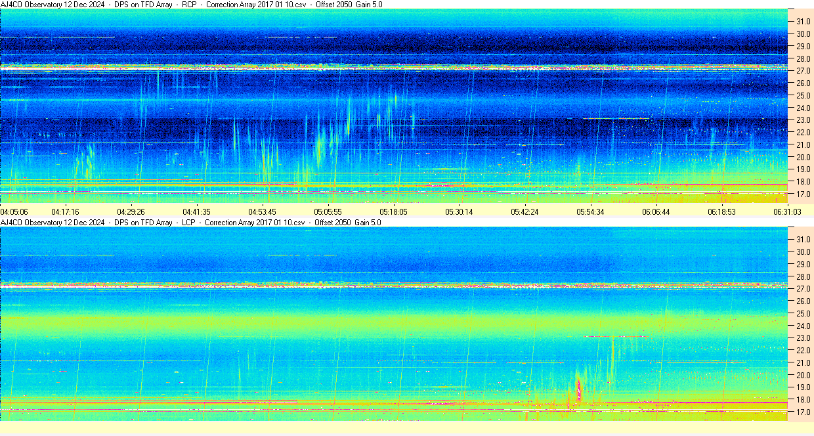Click the magenta 27 MHz band in LCP spectrogram

(394, 286)
